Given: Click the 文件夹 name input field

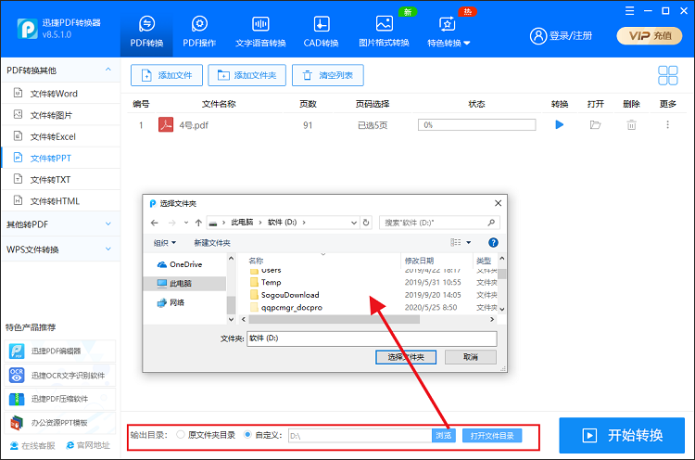Looking at the screenshot, I should coord(372,339).
